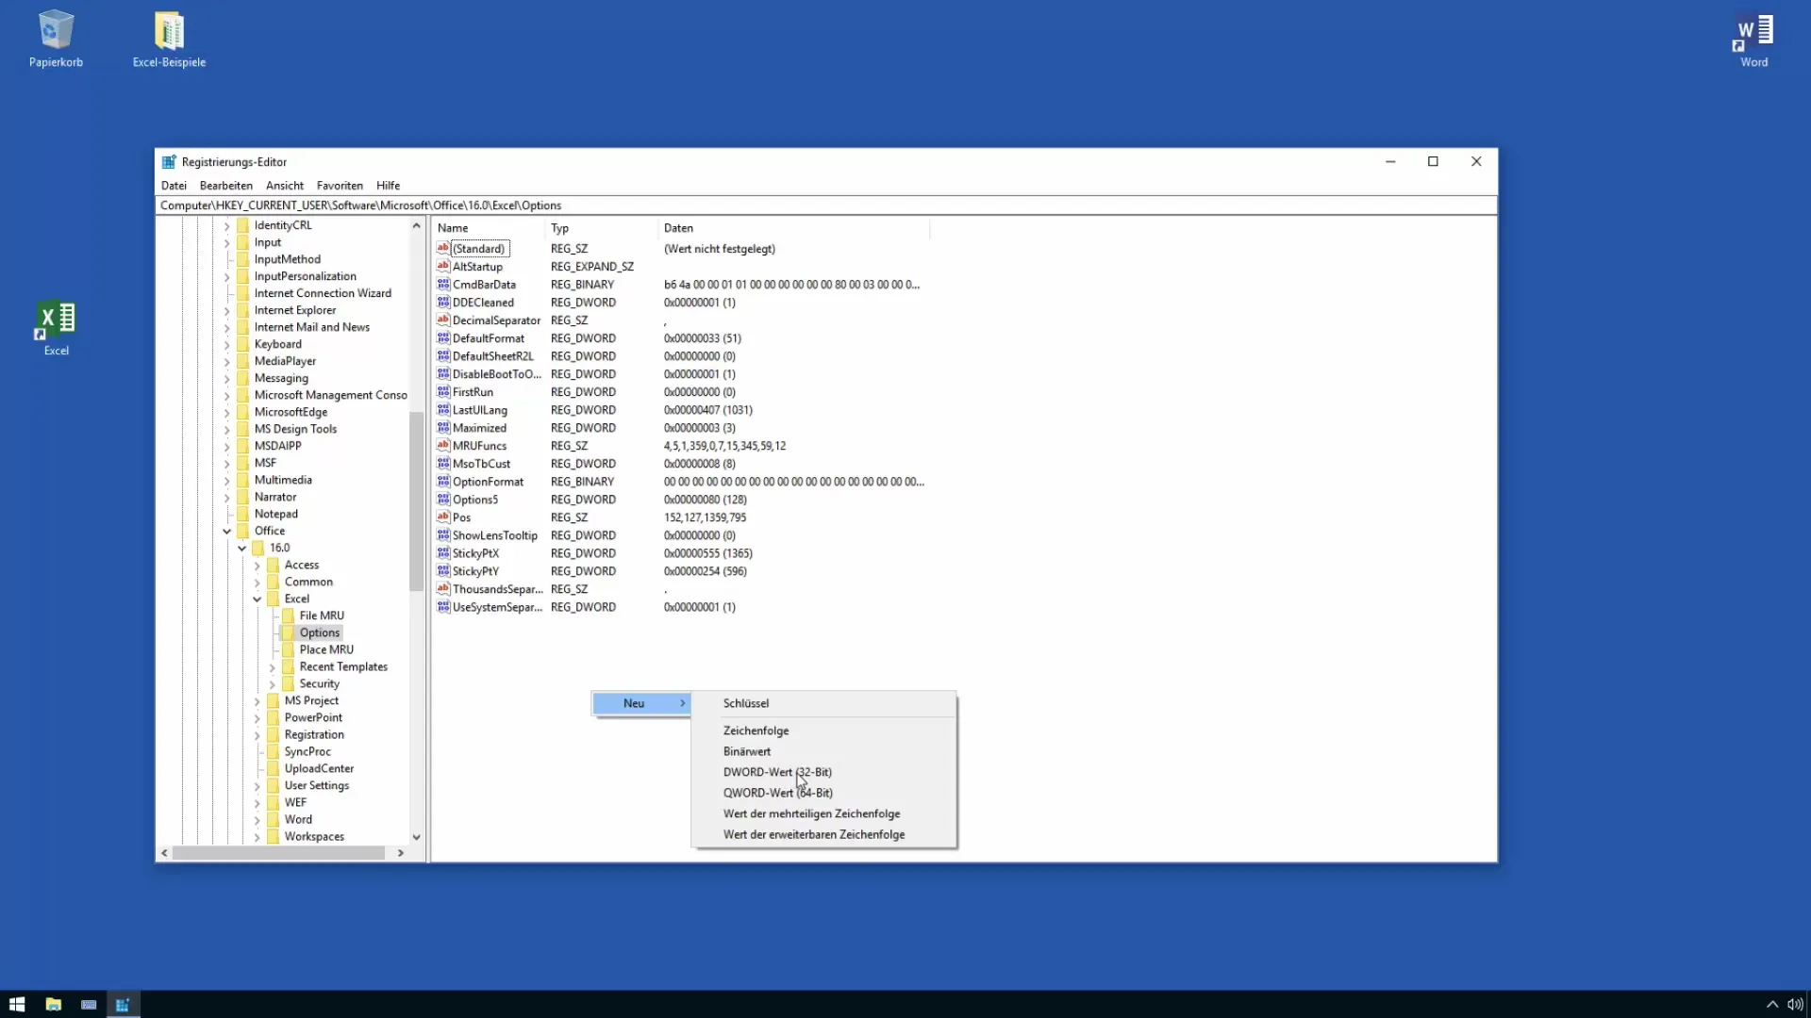Click the registry path address bar

point(826,205)
